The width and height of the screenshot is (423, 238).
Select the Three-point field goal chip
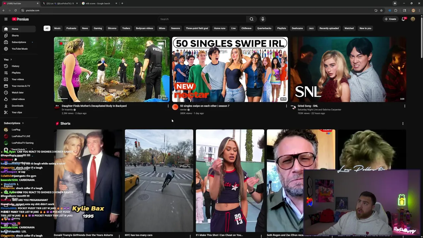click(197, 28)
